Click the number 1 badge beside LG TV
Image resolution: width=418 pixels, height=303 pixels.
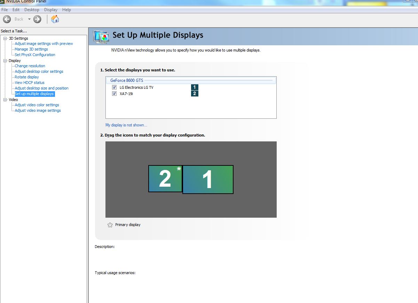point(195,87)
